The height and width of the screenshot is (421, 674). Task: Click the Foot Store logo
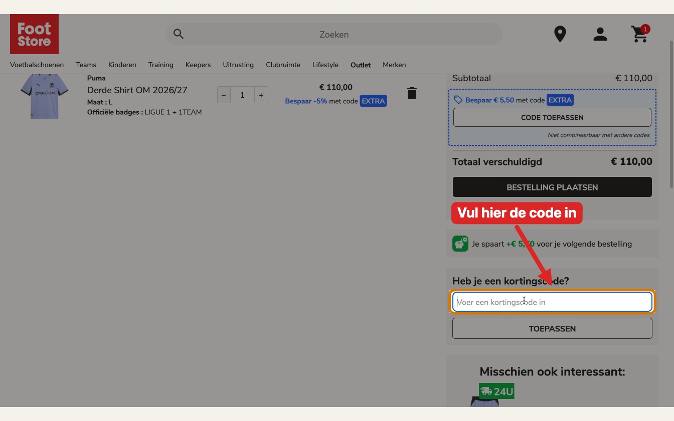click(x=34, y=34)
